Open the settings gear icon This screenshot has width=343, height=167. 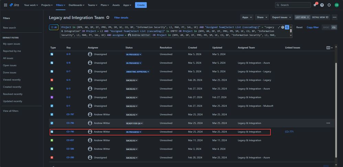click(x=329, y=5)
